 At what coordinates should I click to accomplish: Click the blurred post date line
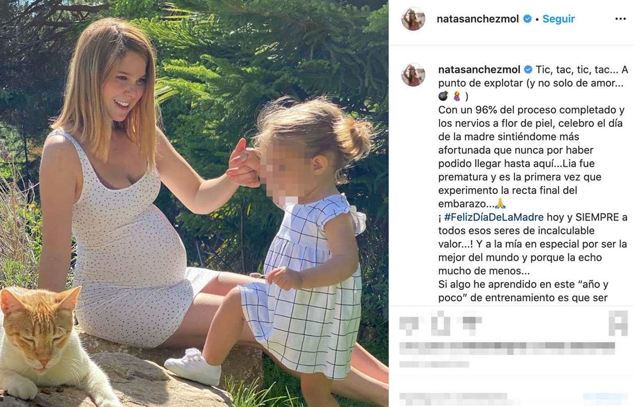pos(434,364)
